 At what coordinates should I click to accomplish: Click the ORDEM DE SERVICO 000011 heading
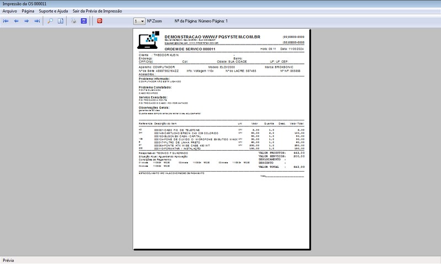coord(190,49)
